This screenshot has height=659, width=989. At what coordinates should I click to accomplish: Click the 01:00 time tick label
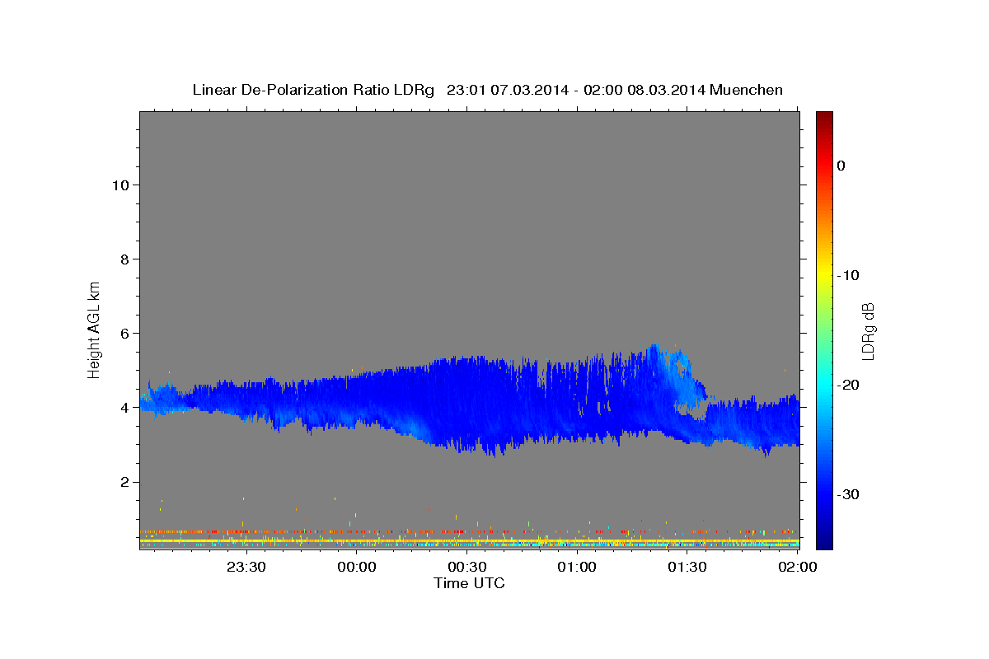click(578, 567)
